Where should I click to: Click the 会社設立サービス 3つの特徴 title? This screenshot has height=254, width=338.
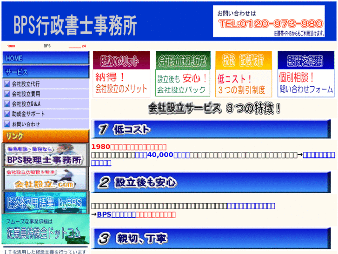215,108
